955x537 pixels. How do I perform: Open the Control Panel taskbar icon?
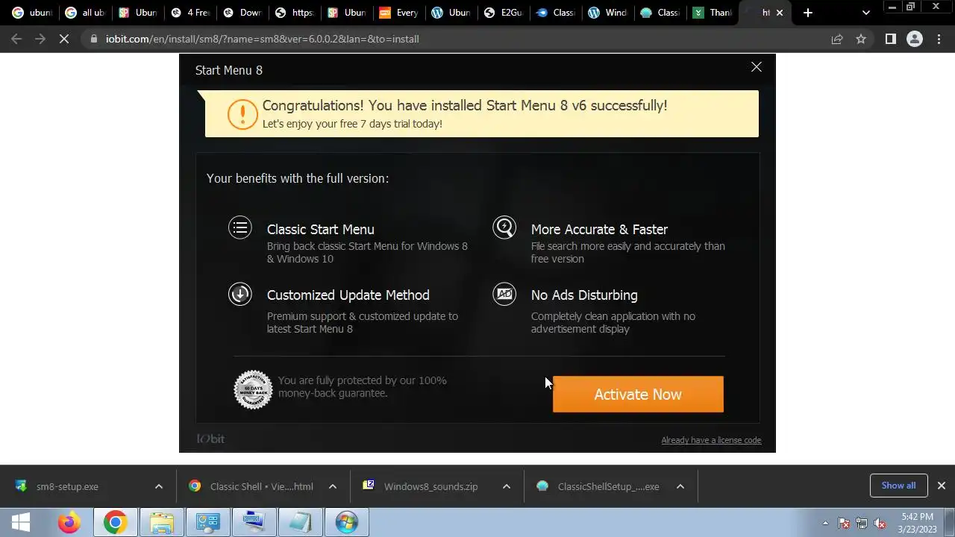coord(207,523)
